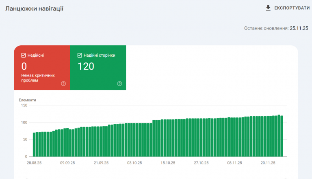The image size is (312, 179).
Task: Click the Ланцюжки навігації page title
Action: pyautogui.click(x=34, y=9)
